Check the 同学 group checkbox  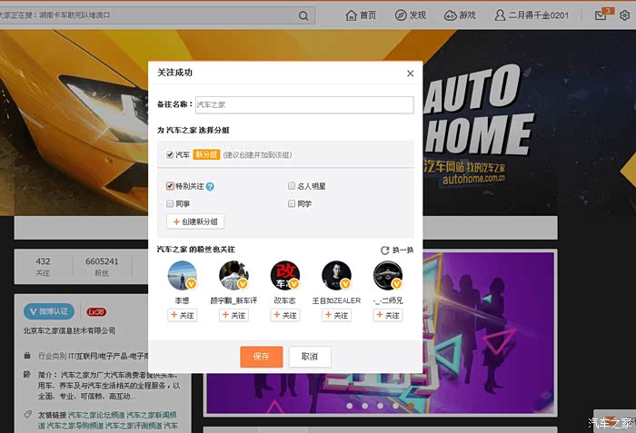pos(292,203)
